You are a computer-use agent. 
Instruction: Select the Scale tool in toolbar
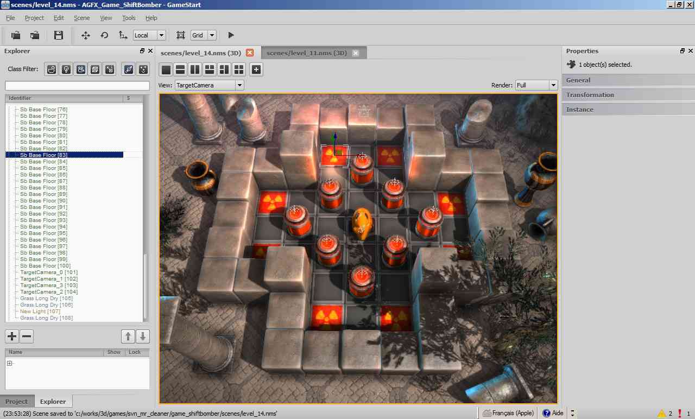(x=123, y=35)
